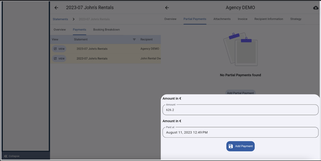Click the Add Partial Payment button

coord(240,93)
